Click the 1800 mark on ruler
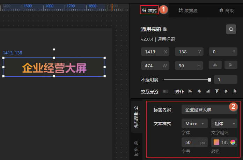This screenshot has height=160, width=243. point(92,6)
